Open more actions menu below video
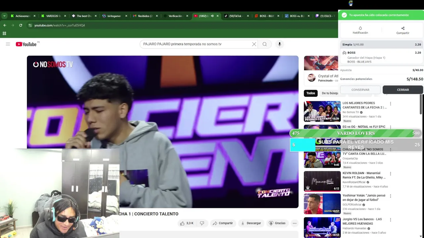424x238 pixels. pyautogui.click(x=294, y=223)
